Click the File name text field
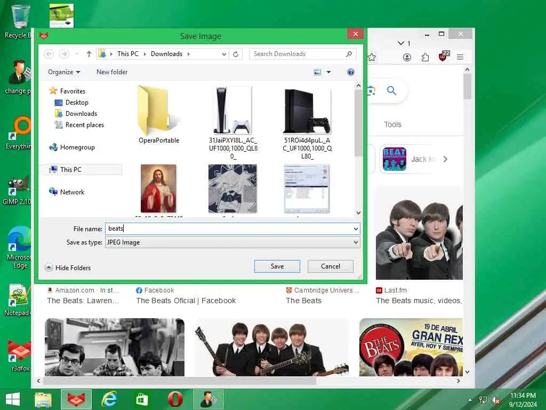 228,228
